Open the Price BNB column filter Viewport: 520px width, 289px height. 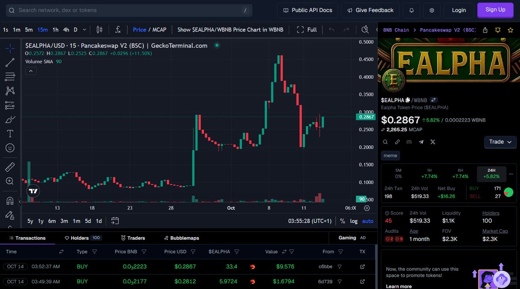(144, 251)
